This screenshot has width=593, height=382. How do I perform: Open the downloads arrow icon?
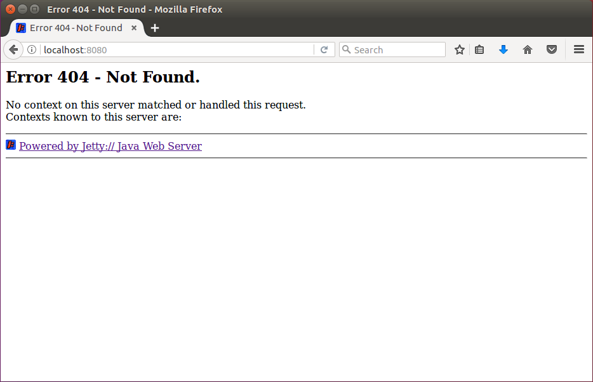(x=503, y=49)
